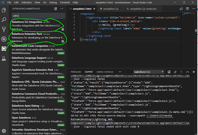Switch to the Output panel tab
Screen dimensions: 198x135
tap(89, 72)
